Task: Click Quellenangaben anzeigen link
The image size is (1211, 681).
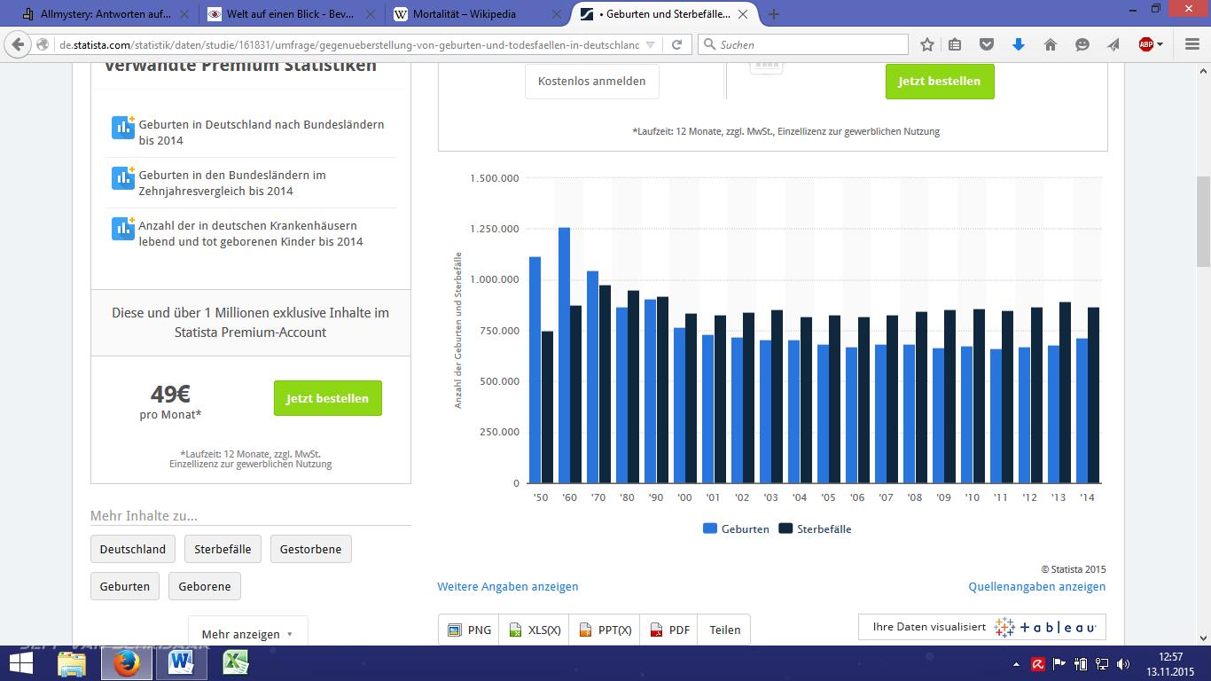Action: [1037, 586]
